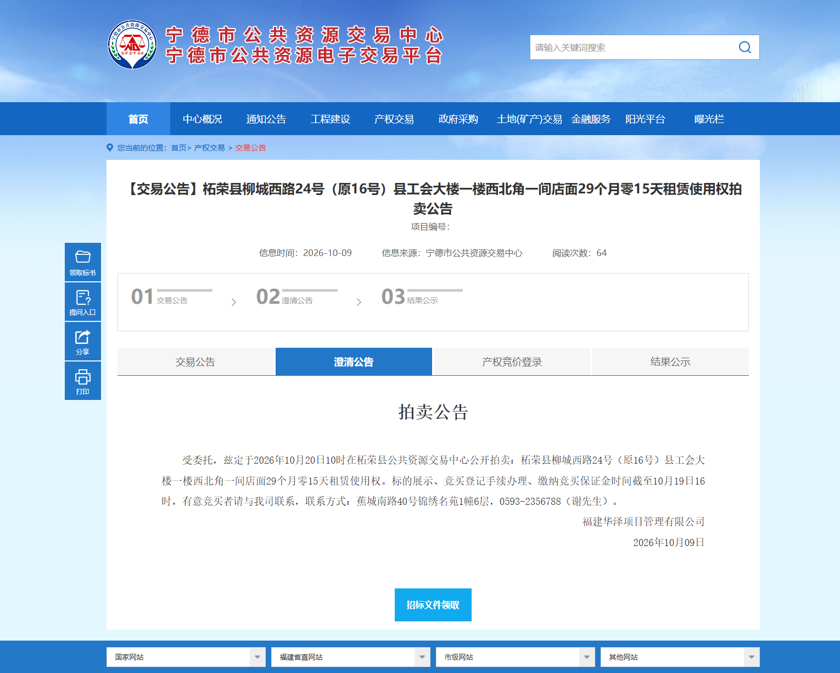Focus the keyword search input field
Screen dimensions: 840x673
(631, 47)
